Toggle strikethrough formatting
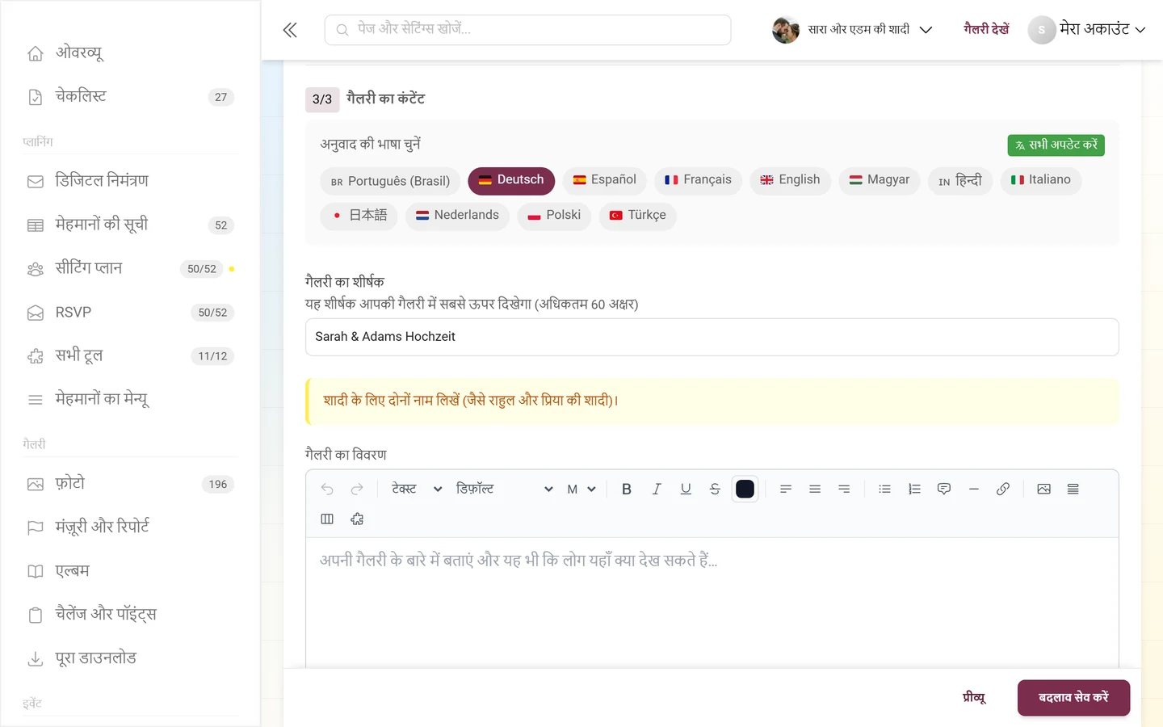This screenshot has width=1163, height=727. (x=715, y=489)
